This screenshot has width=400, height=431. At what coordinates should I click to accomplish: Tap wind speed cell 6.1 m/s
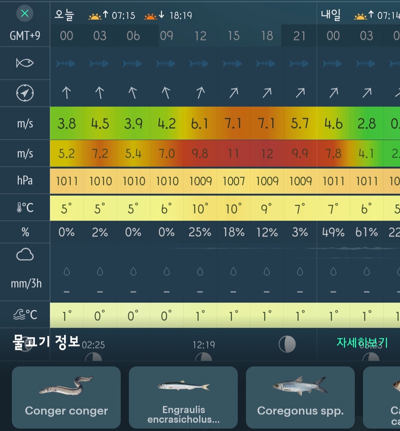[x=200, y=123]
